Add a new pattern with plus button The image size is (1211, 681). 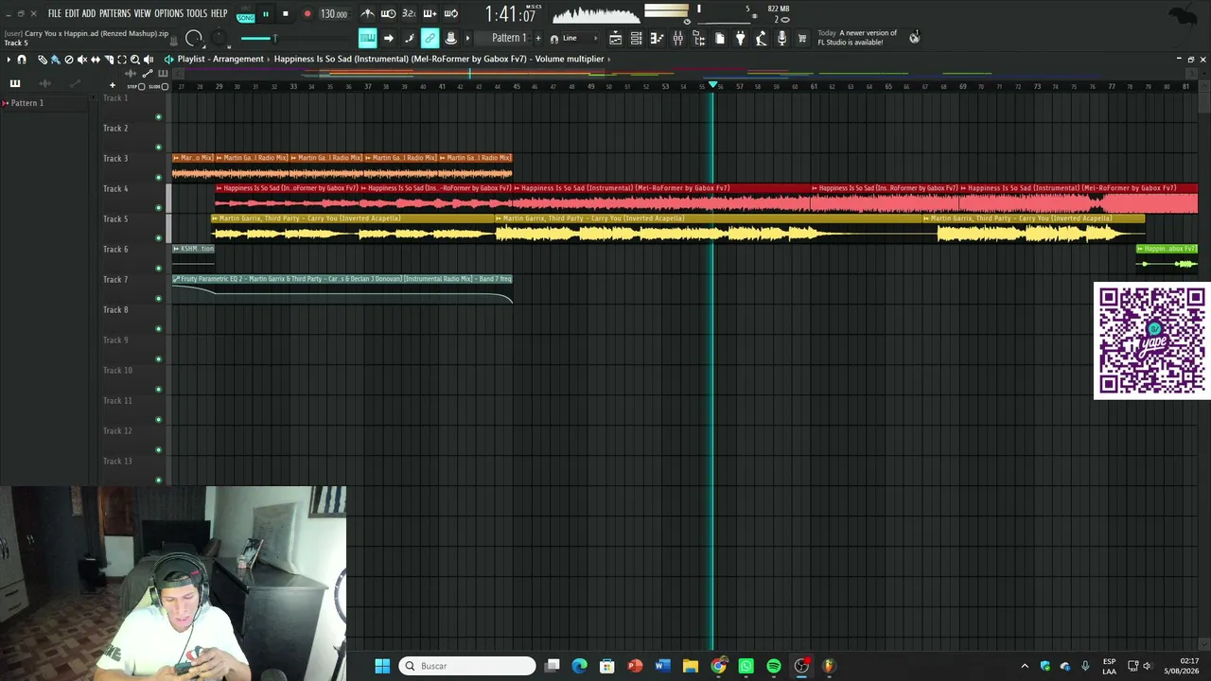[x=538, y=38]
